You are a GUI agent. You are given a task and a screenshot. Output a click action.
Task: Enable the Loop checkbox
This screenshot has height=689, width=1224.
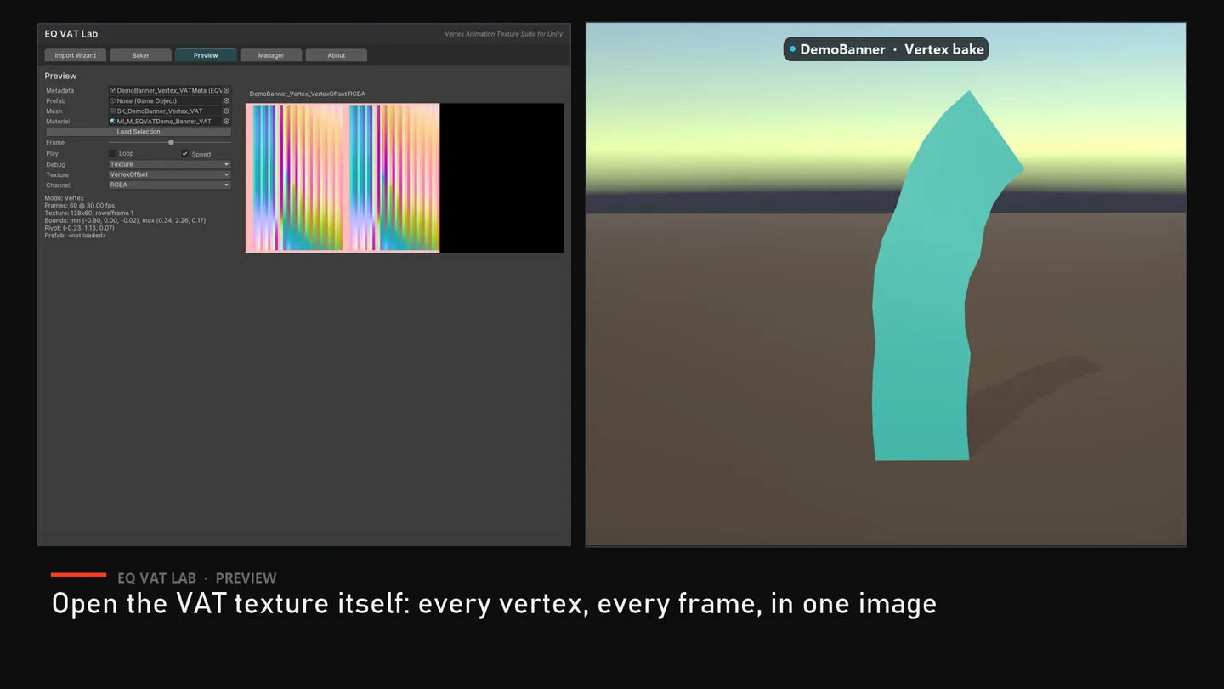[x=113, y=153]
